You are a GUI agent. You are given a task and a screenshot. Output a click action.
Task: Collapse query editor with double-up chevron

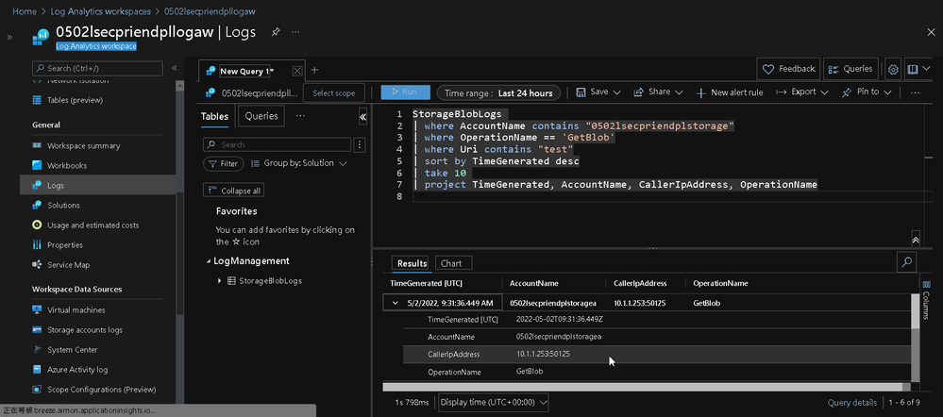(916, 239)
